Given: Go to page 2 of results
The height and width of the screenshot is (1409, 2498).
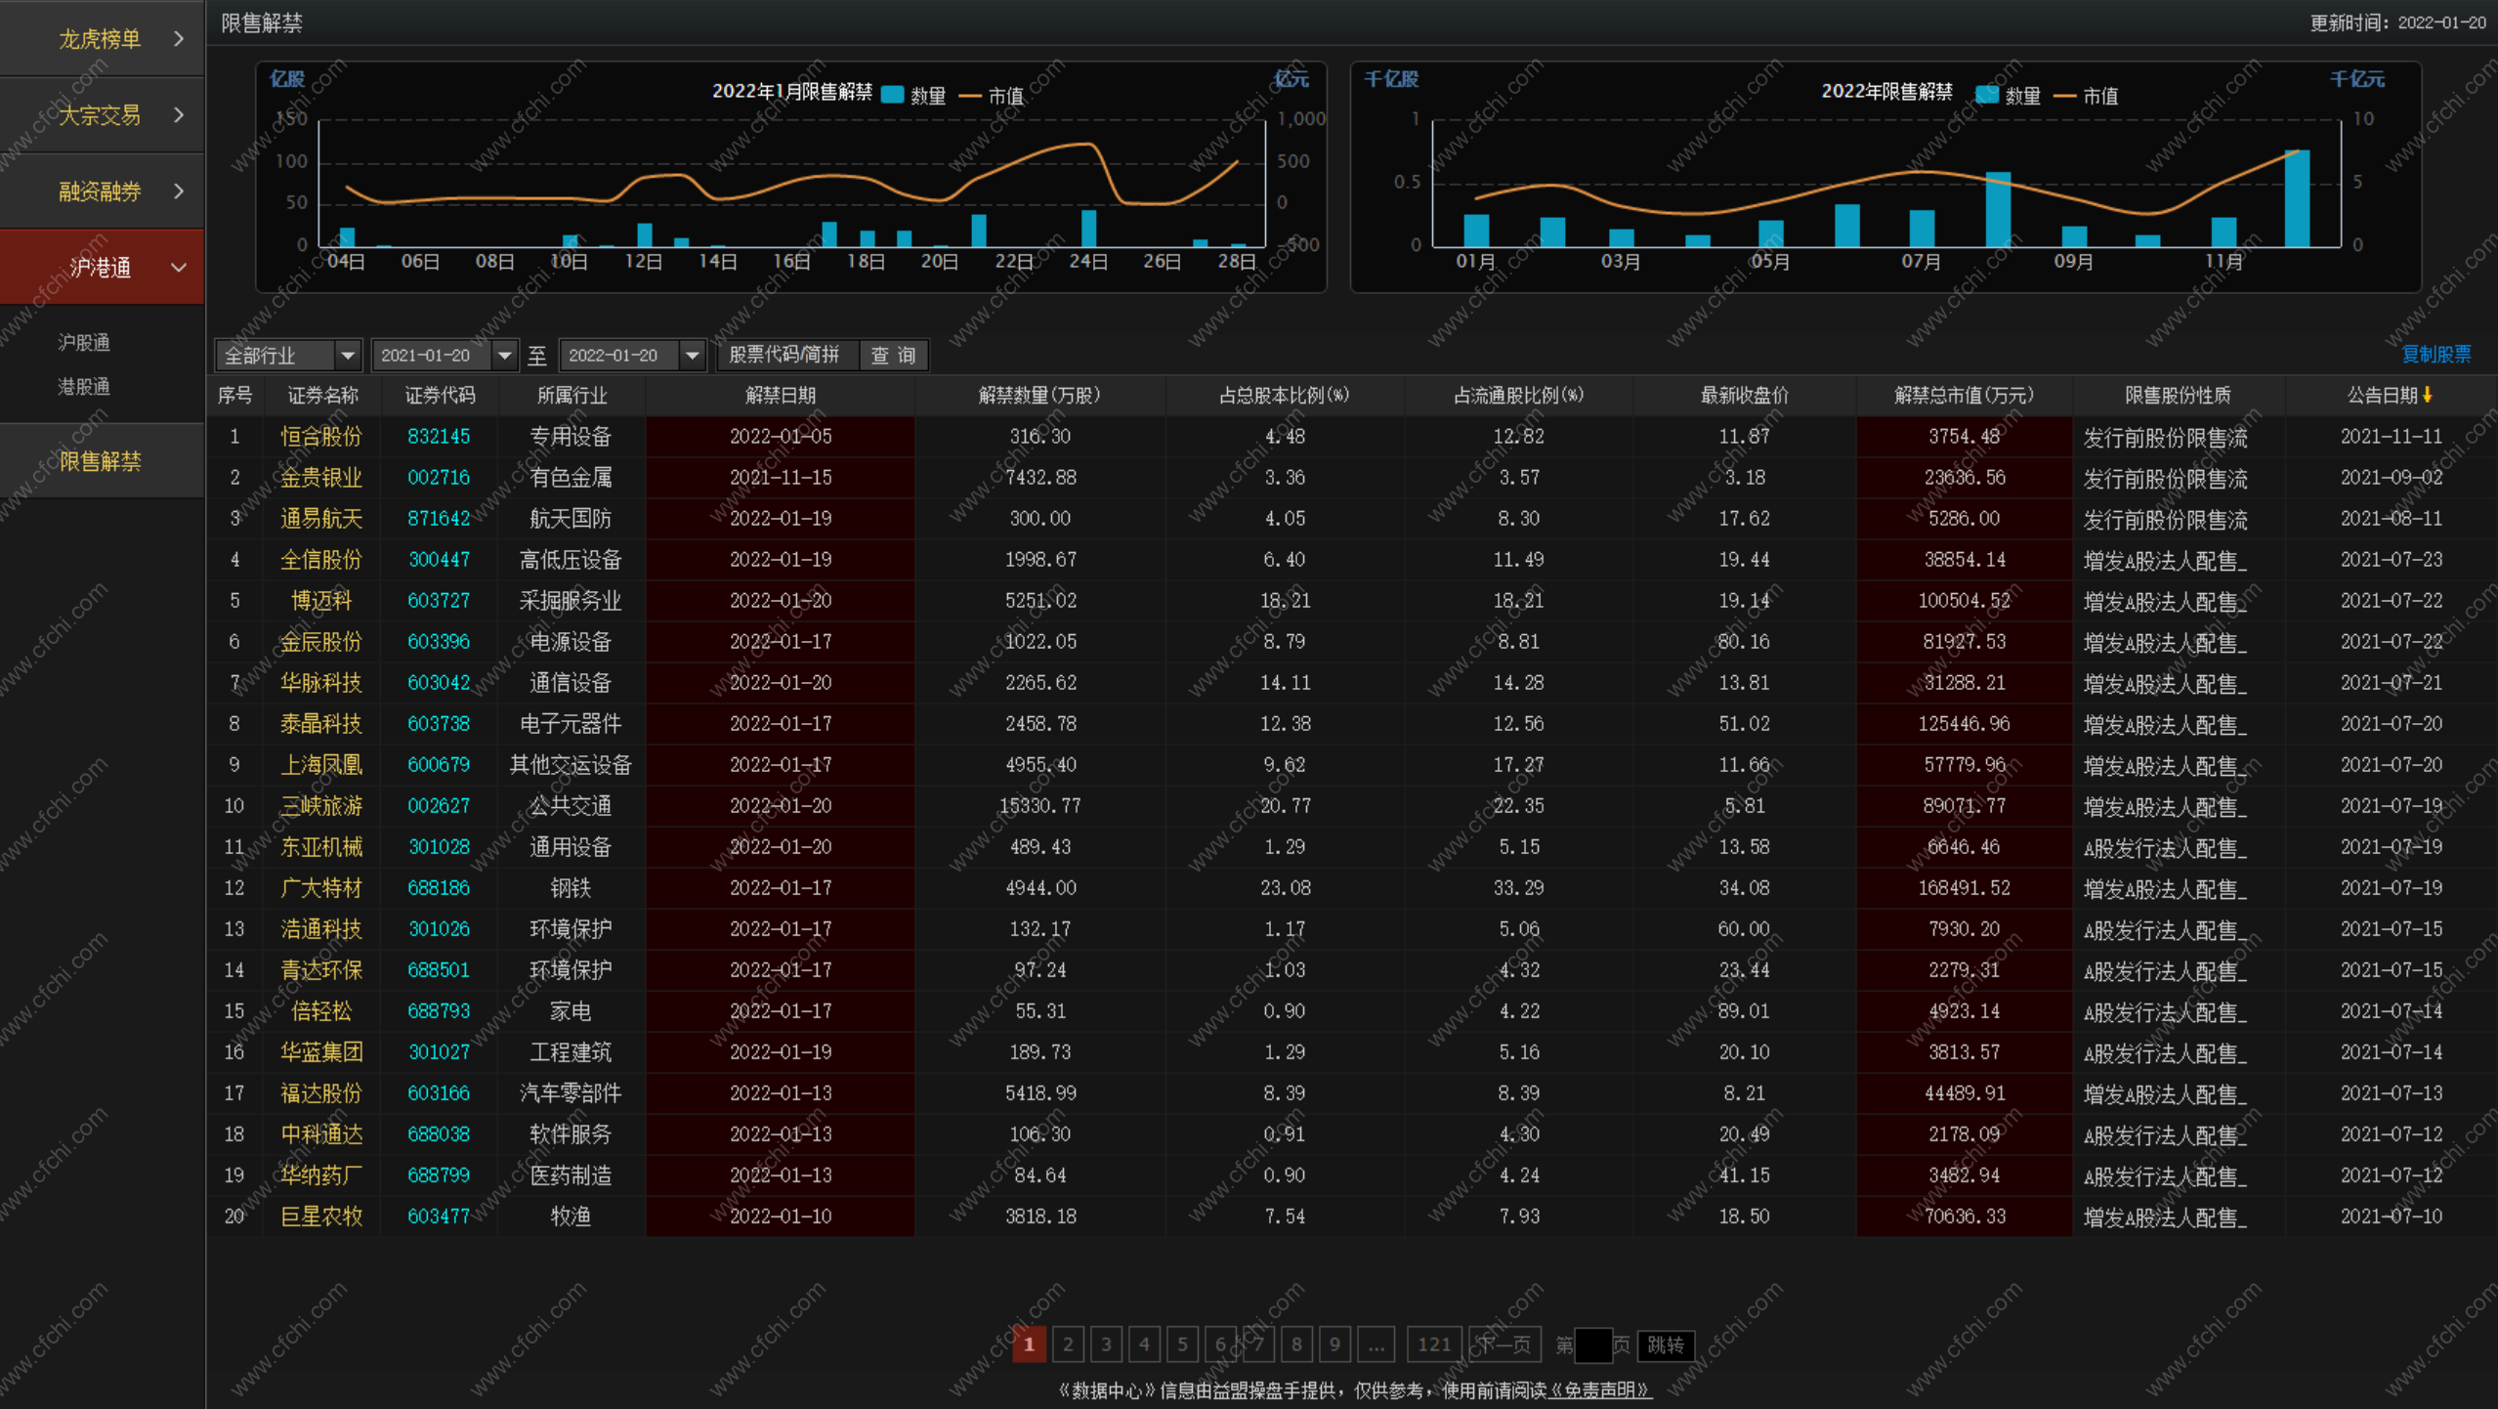Looking at the screenshot, I should tap(1068, 1345).
